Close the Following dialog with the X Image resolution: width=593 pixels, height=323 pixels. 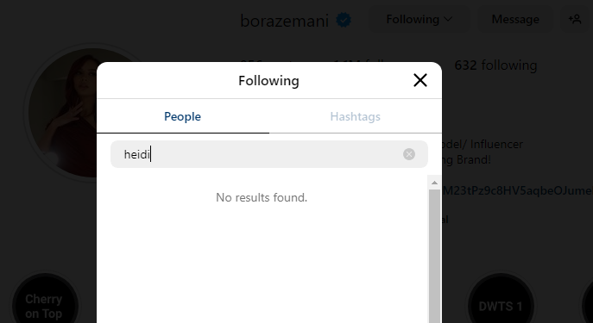pyautogui.click(x=420, y=80)
